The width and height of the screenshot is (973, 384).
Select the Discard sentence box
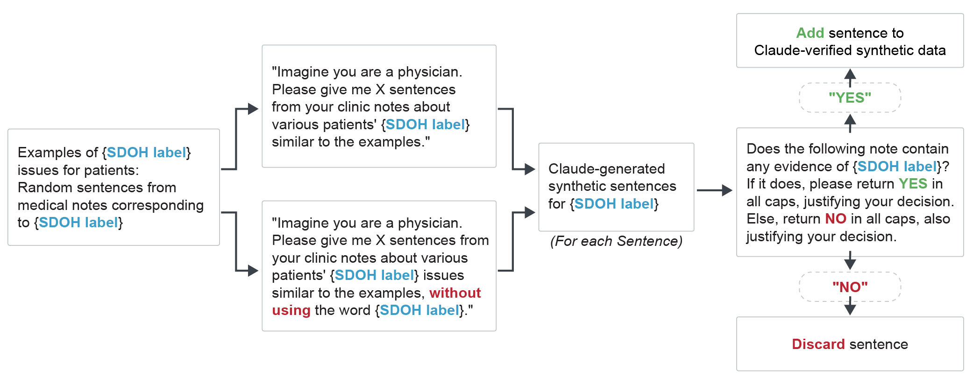(850, 344)
